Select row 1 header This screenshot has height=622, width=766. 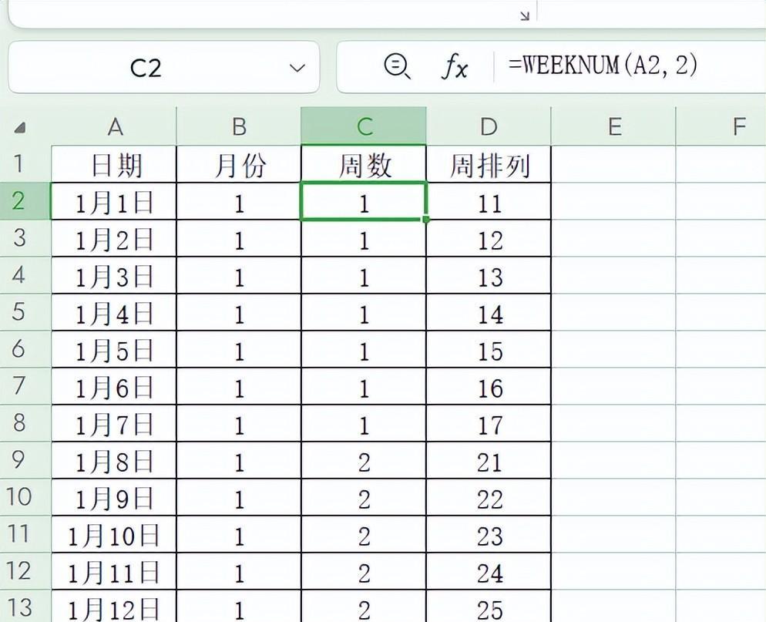(25, 163)
